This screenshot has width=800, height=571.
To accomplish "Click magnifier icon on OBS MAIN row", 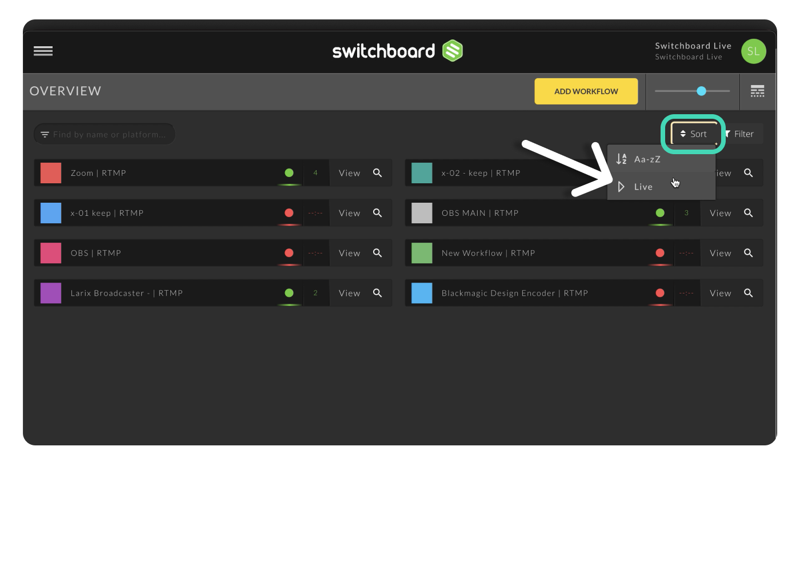I will [749, 212].
